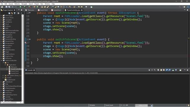
Task: Maximize the Console panel
Action: coord(187,70)
